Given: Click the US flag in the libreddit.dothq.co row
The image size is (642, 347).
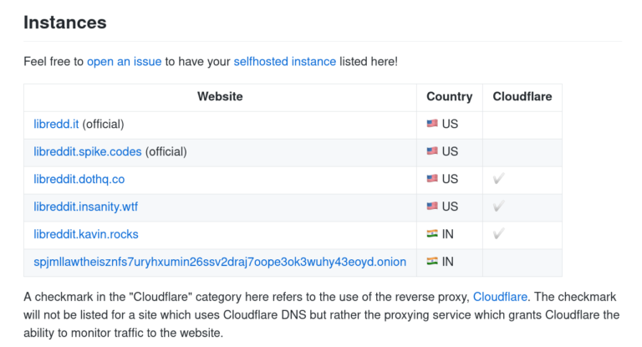Looking at the screenshot, I should click(432, 179).
